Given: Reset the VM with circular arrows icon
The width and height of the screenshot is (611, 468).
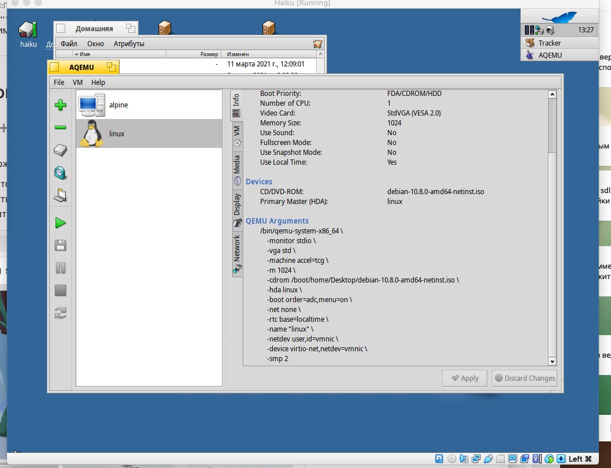Looking at the screenshot, I should tap(60, 313).
